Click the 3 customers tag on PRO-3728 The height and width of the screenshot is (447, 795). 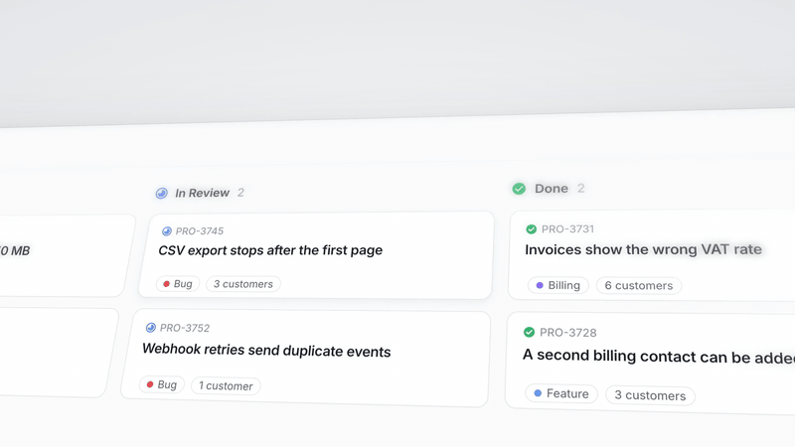[650, 395]
